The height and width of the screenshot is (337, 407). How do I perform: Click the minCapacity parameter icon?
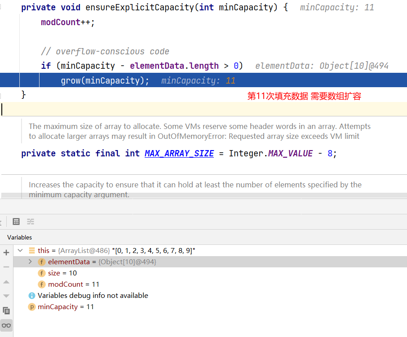point(31,307)
